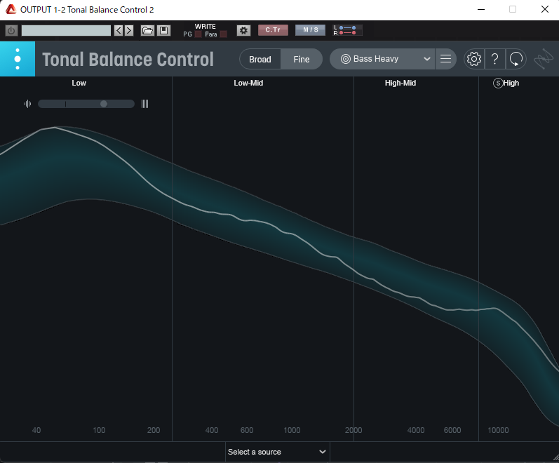The width and height of the screenshot is (559, 463).
Task: Click the reset circular arrow icon
Action: coord(516,59)
